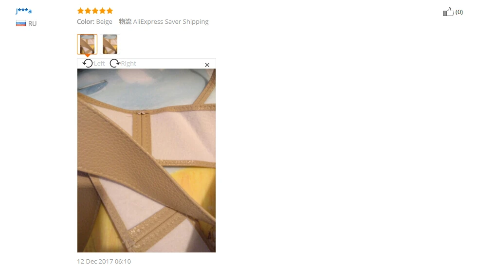Image resolution: width=477 pixels, height=267 pixels.
Task: Click the "Left" rotate label
Action: pyautogui.click(x=99, y=63)
